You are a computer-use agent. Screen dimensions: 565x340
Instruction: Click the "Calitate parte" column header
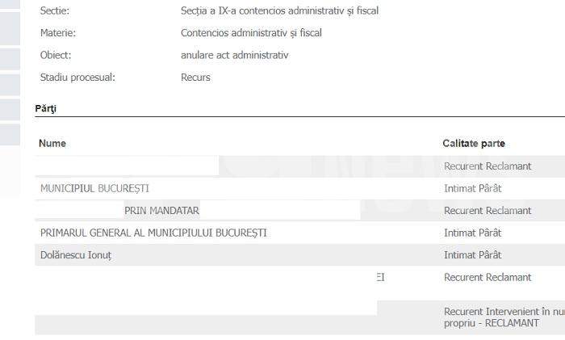point(474,144)
